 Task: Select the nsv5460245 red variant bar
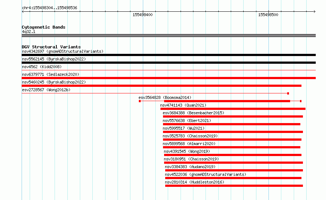tap(162, 86)
